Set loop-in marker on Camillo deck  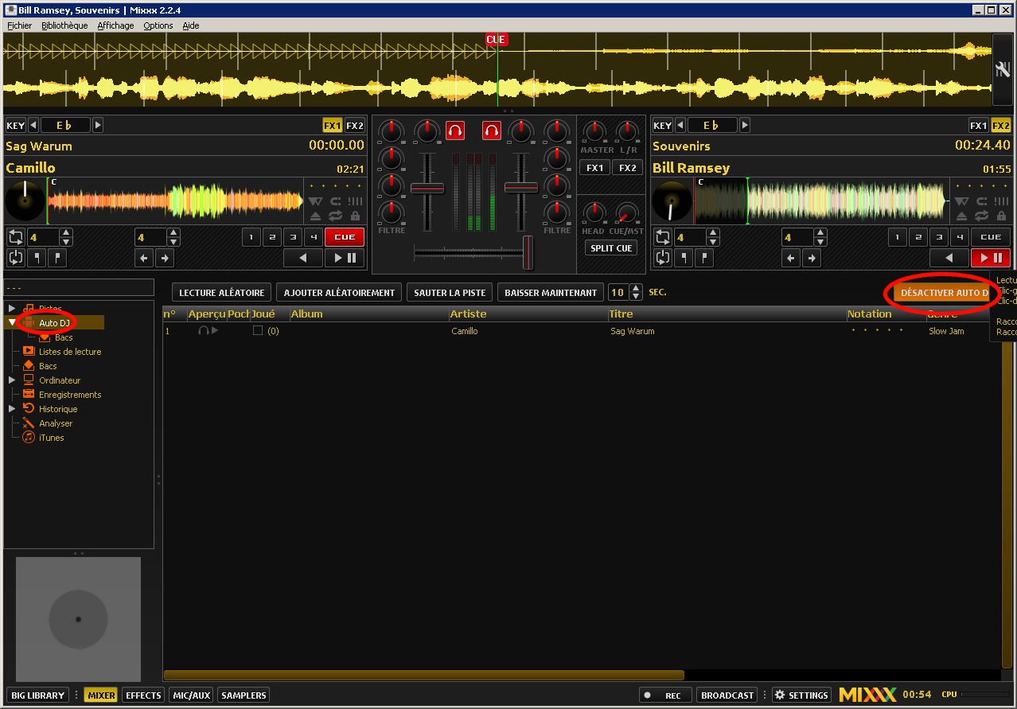tap(37, 258)
